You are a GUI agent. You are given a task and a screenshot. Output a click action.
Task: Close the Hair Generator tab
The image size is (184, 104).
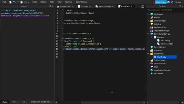[x=112, y=7]
